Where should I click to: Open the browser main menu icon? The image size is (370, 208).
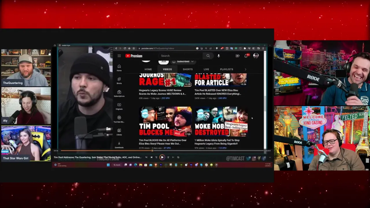point(263,48)
